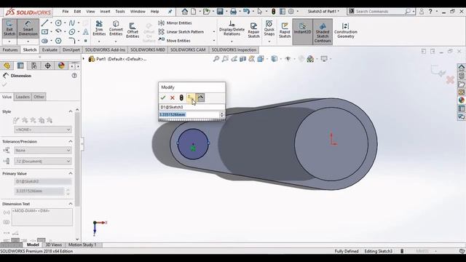
Task: Click Convert Entities tool
Action: point(116,28)
